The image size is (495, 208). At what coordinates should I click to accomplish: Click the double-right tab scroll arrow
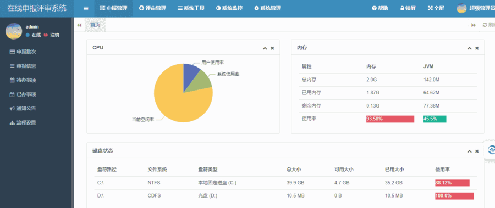click(473, 25)
